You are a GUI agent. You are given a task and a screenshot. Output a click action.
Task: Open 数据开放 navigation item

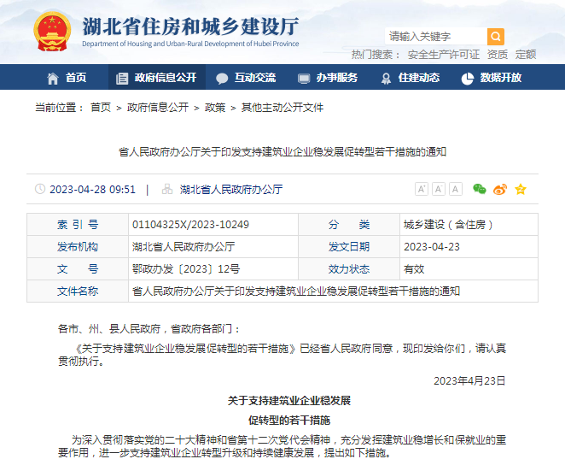(492, 78)
